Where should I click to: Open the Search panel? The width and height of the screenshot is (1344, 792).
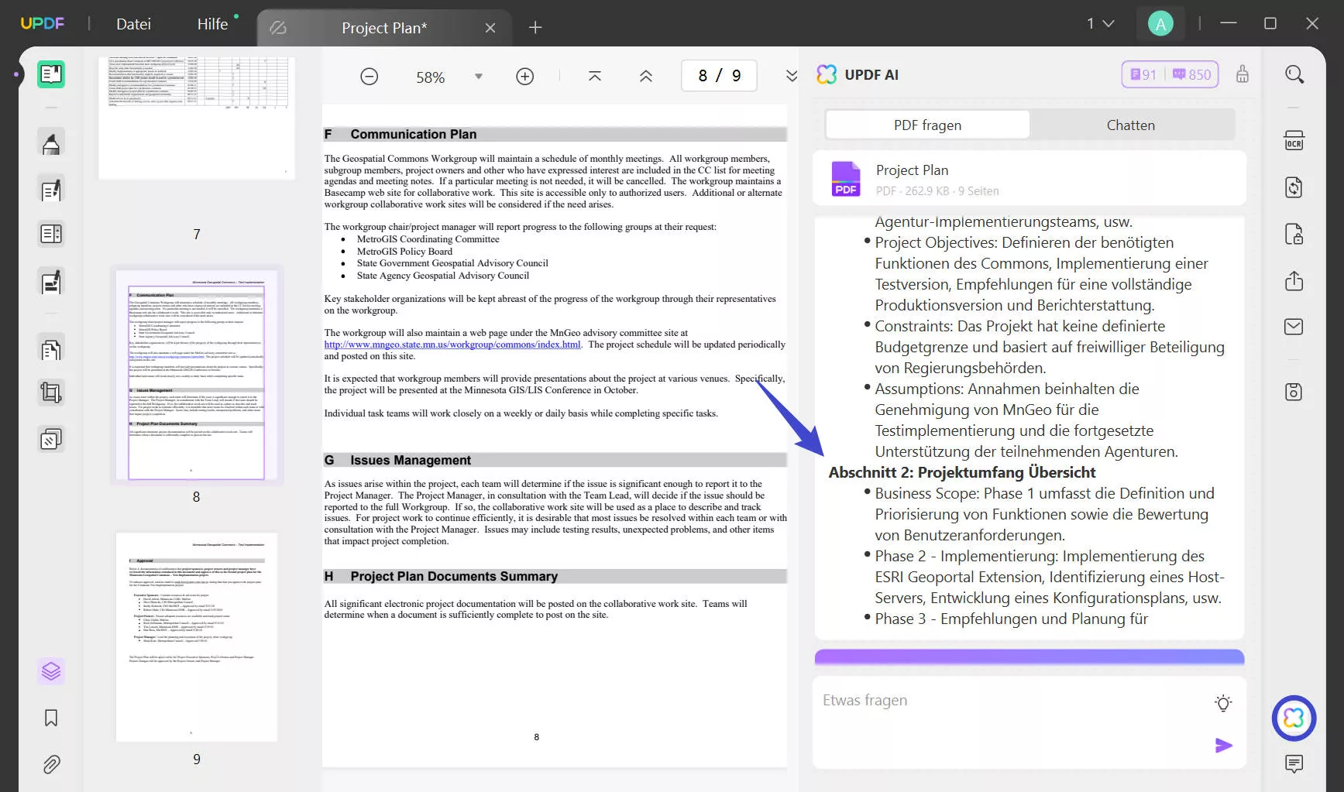[x=1294, y=74]
